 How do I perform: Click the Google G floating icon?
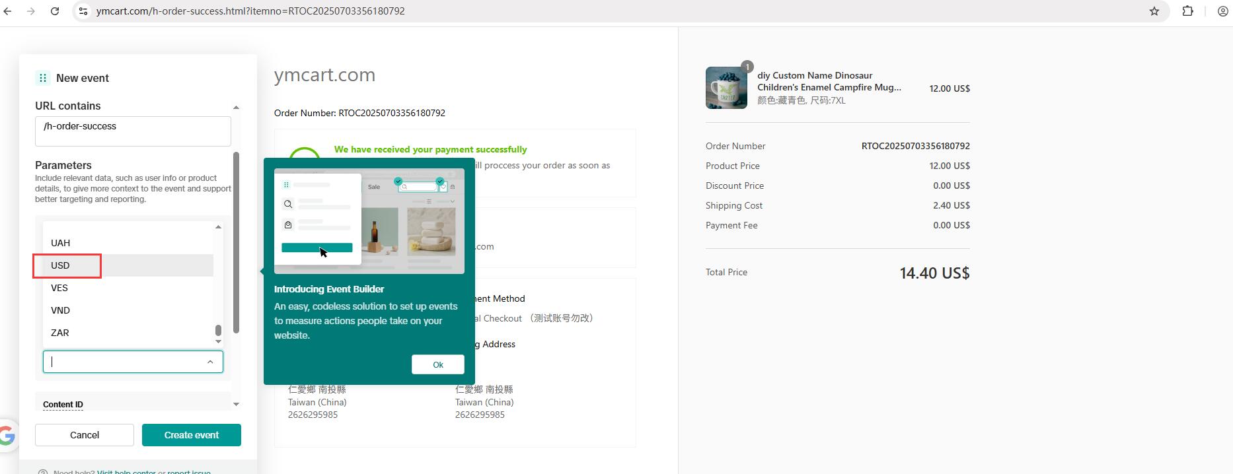point(7,436)
